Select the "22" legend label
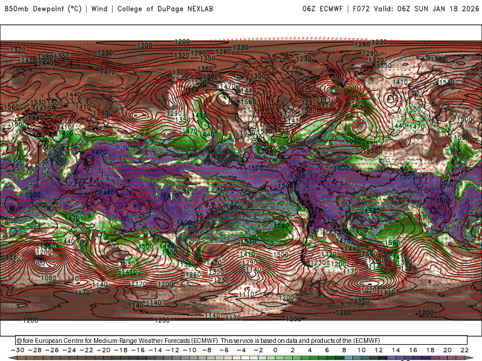Screen dimensions: 482x361 [x=465, y=350]
